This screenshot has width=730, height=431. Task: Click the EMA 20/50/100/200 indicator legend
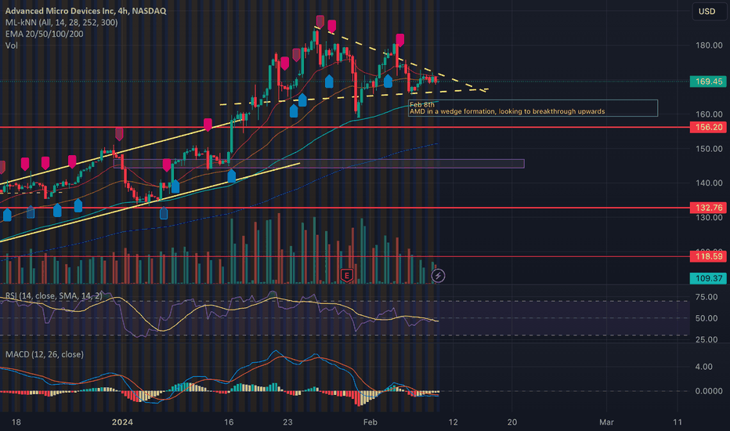[44, 34]
